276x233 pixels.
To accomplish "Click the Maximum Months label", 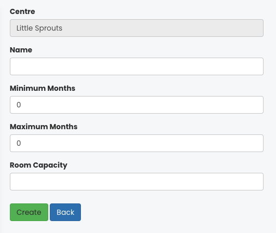I will click(x=44, y=127).
